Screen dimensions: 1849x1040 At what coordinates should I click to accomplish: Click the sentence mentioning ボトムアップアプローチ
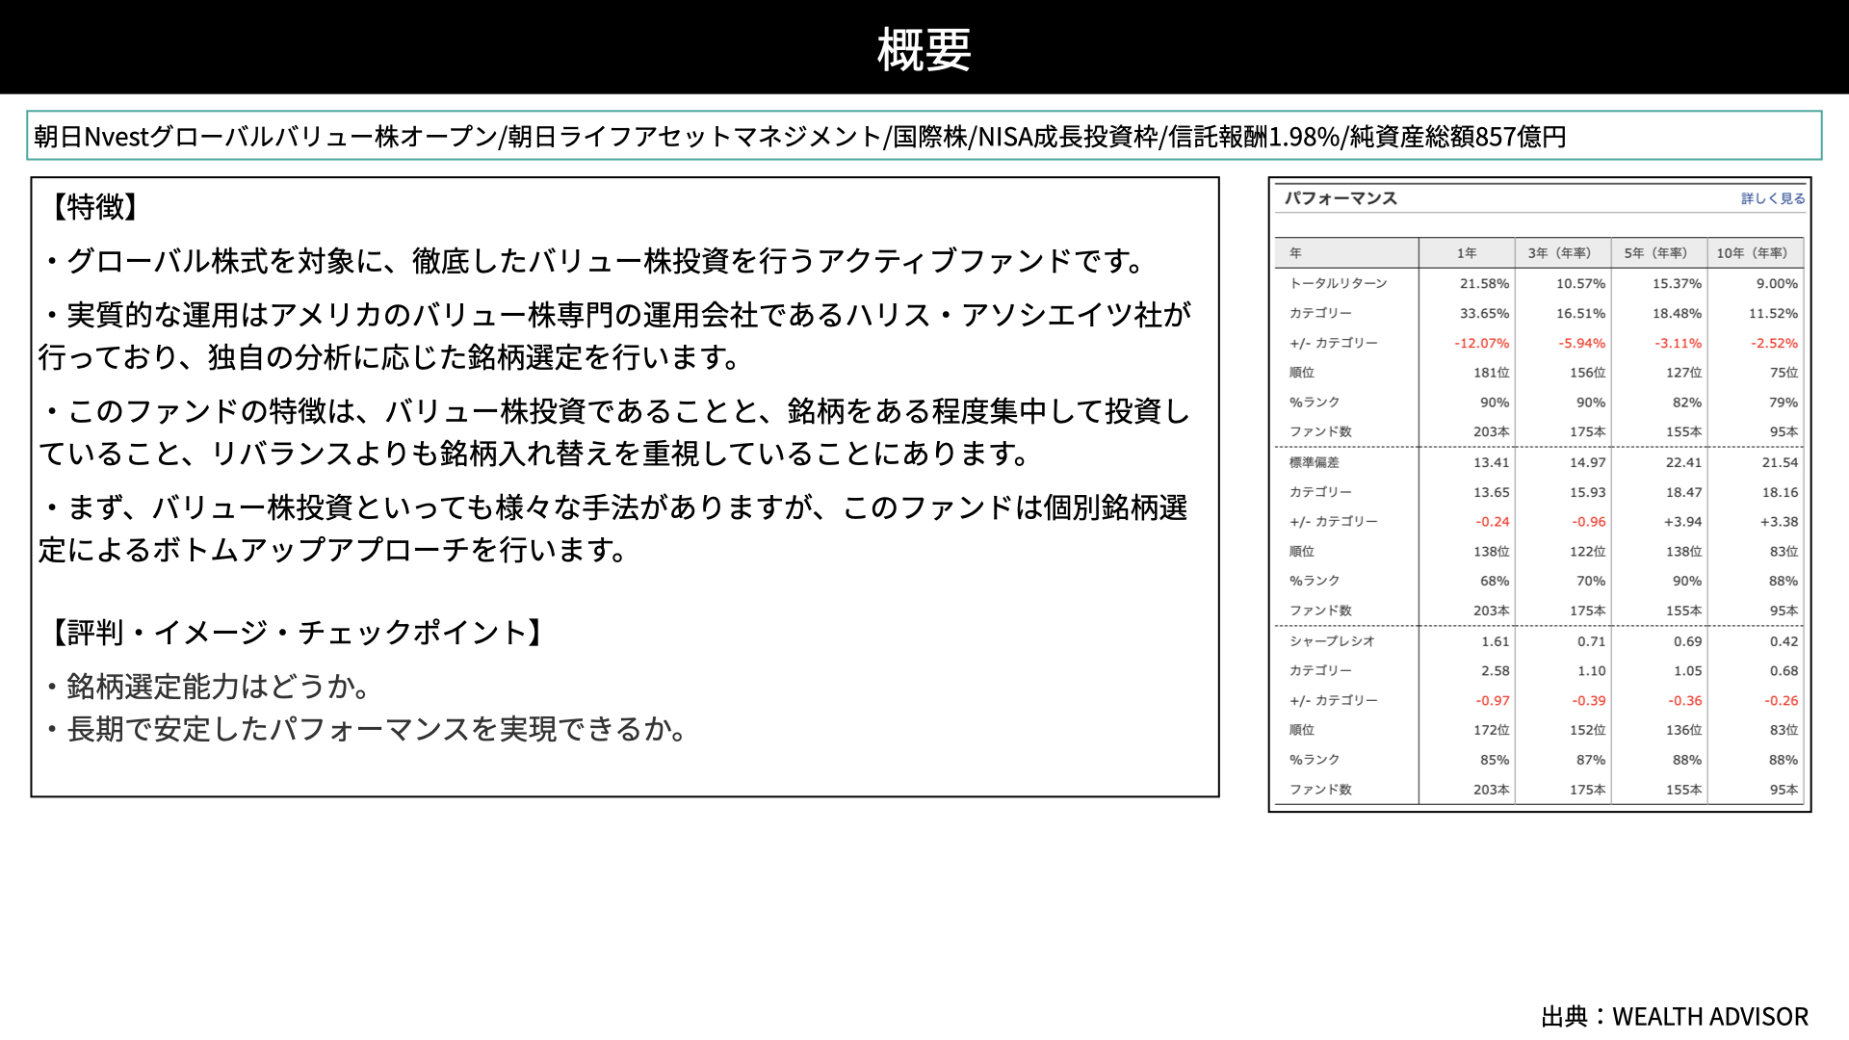614,529
